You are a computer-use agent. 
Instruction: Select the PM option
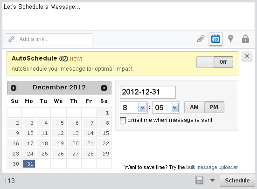(214, 107)
